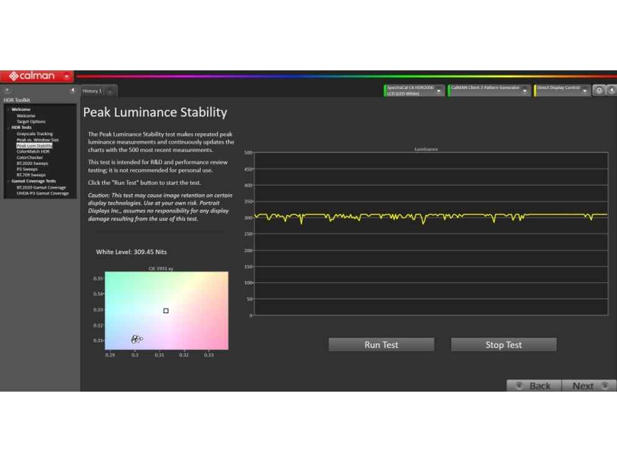617x462 pixels.
Task: Select the Welcome page under the Welcome group
Action: pos(26,116)
